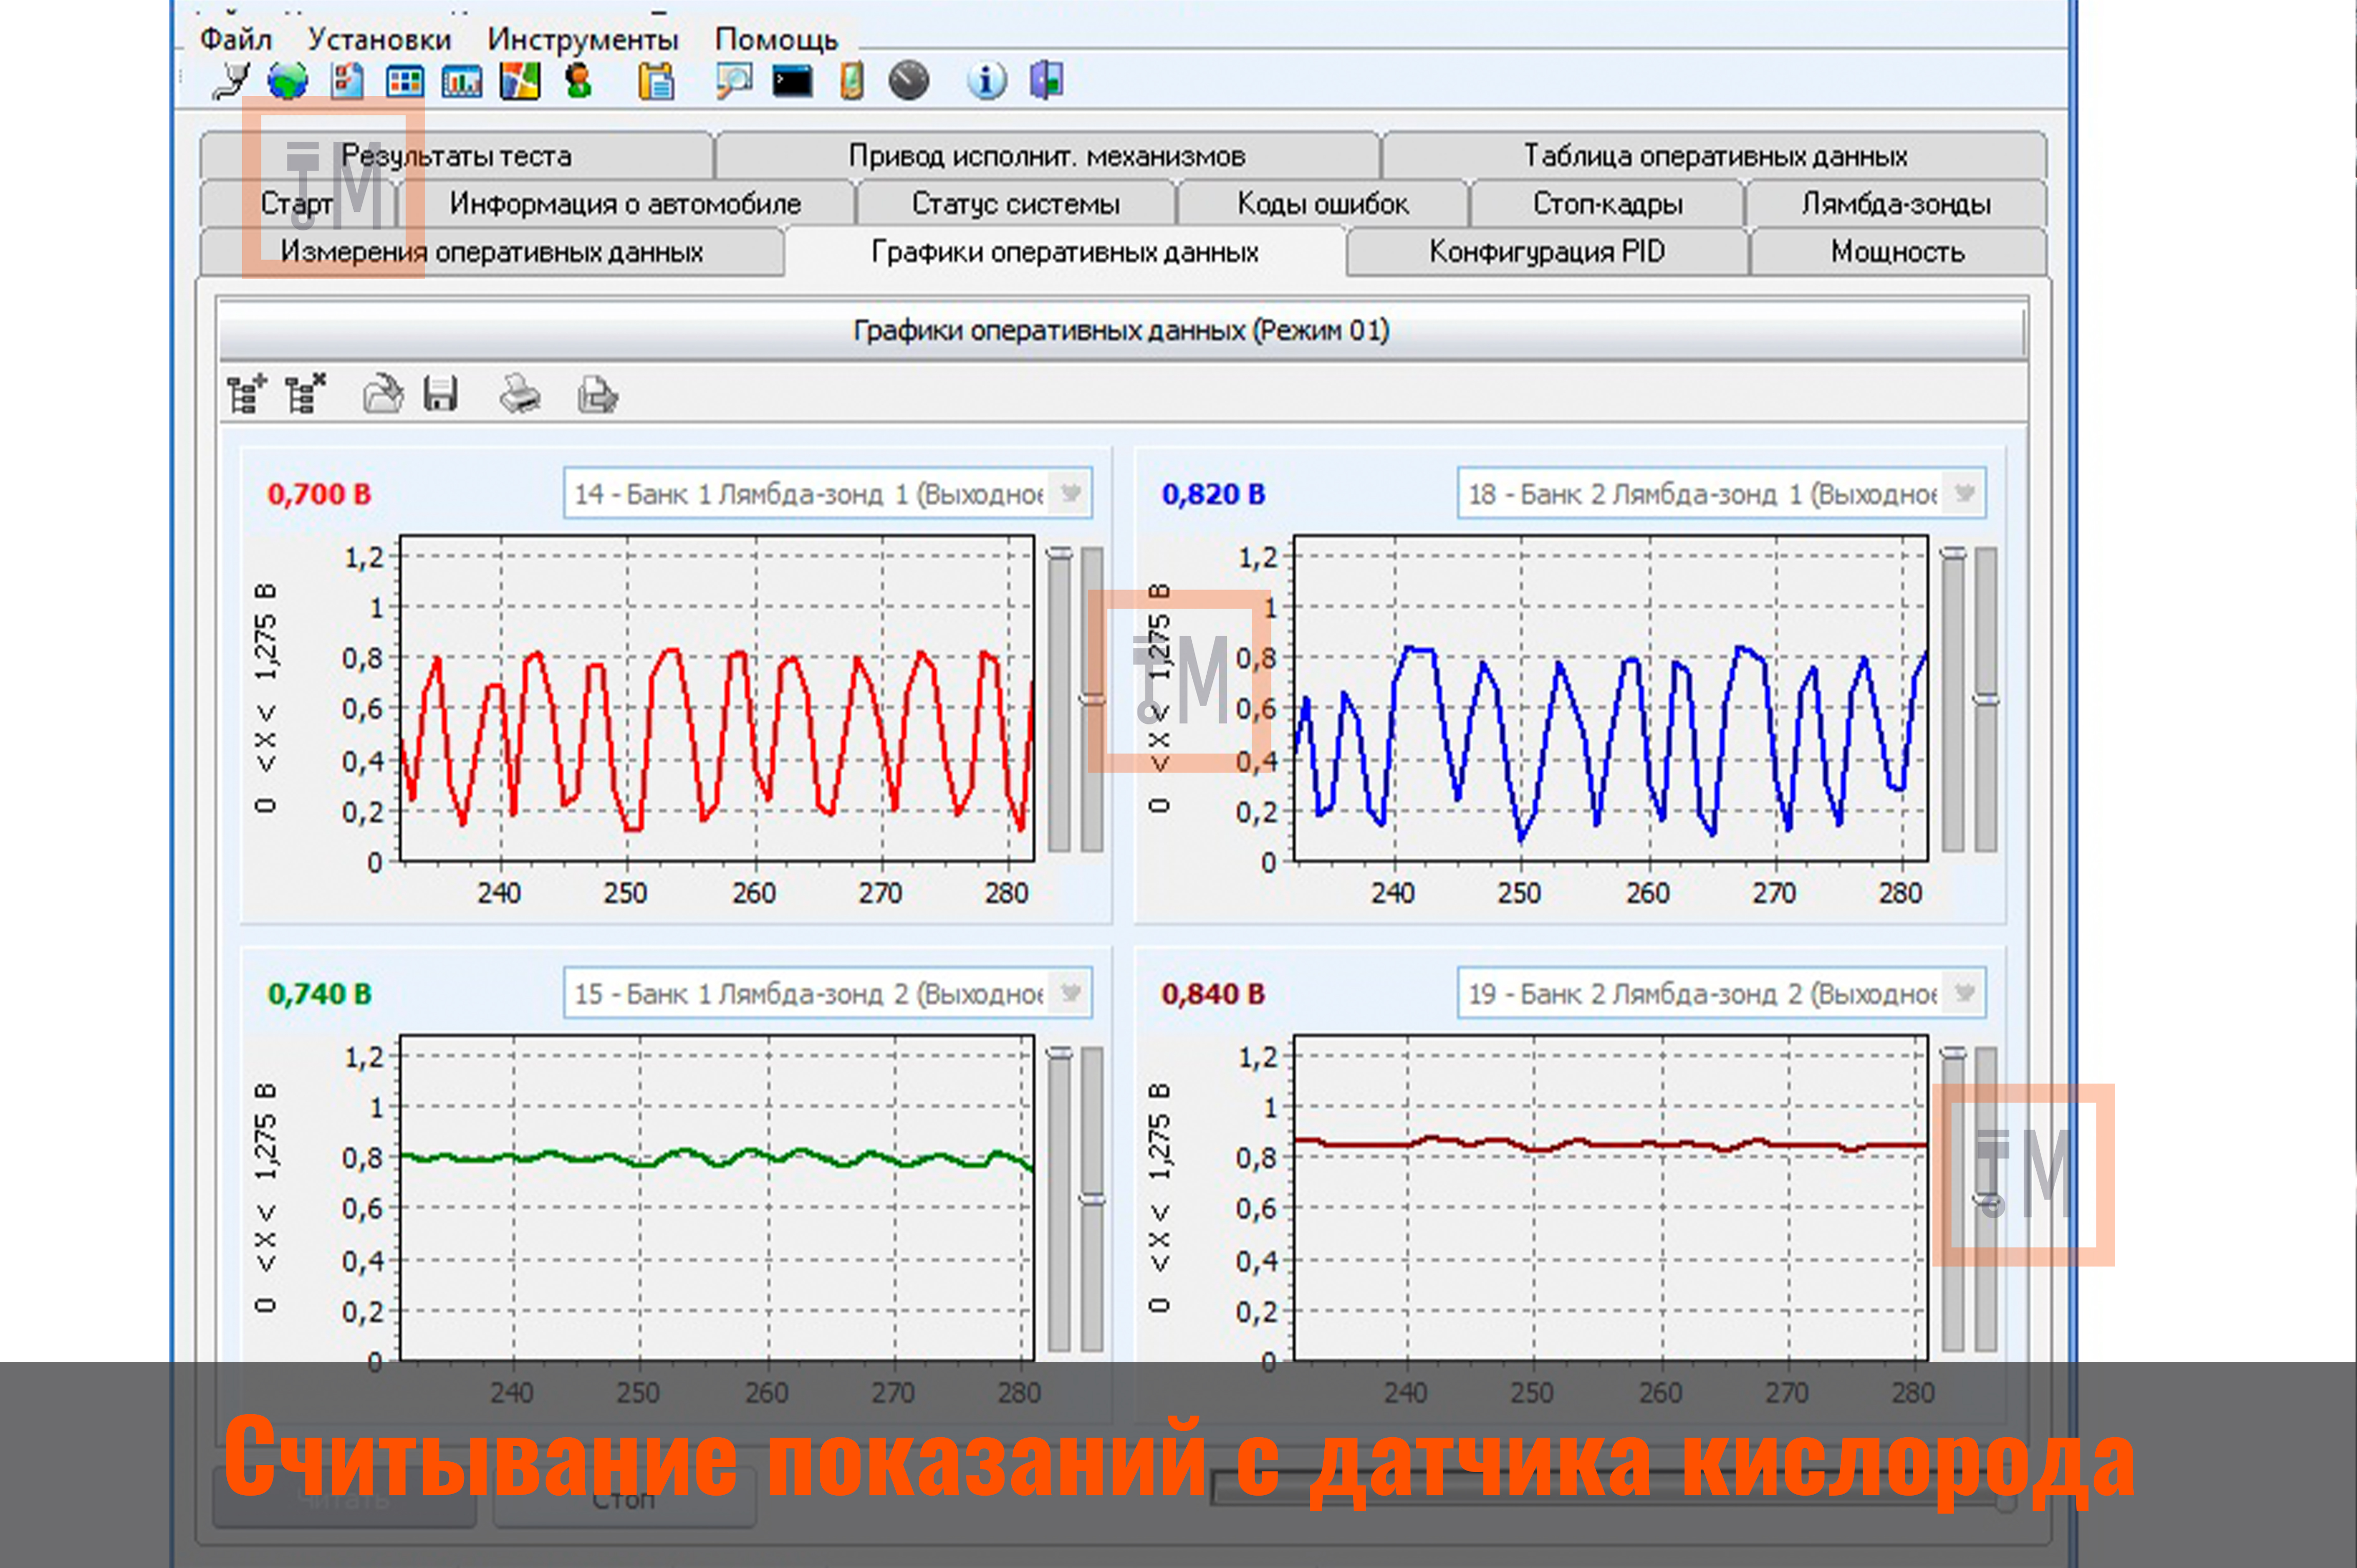
Task: Expand the 18 - Банк 2 Лямбда-зонд 1 dropdown
Action: coord(1965,493)
